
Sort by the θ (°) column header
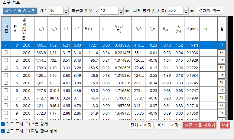tap(91, 29)
